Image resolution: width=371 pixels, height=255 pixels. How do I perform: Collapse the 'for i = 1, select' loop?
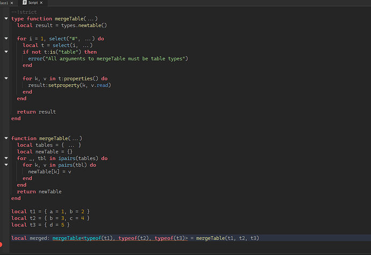pyautogui.click(x=6, y=38)
